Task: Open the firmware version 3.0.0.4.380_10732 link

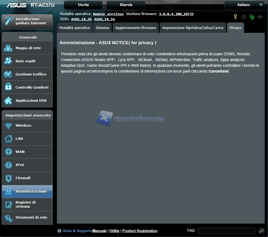Action: pyautogui.click(x=176, y=14)
